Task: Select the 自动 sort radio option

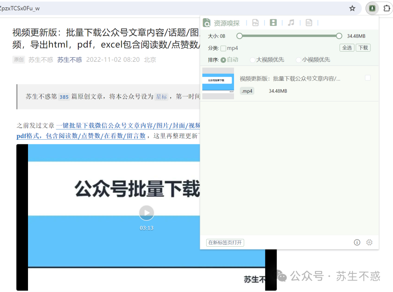Action: point(223,60)
